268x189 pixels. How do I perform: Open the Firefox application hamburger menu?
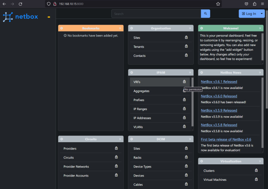pos(263,4)
